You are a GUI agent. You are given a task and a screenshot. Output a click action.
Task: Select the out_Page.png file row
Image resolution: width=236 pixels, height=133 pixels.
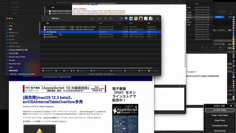click(101, 32)
